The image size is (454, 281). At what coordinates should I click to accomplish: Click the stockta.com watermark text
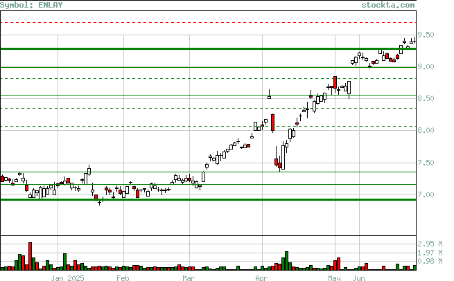[387, 5]
